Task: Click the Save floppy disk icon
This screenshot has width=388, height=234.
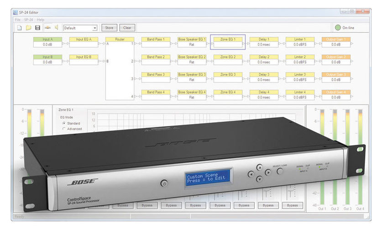Action: pos(38,28)
